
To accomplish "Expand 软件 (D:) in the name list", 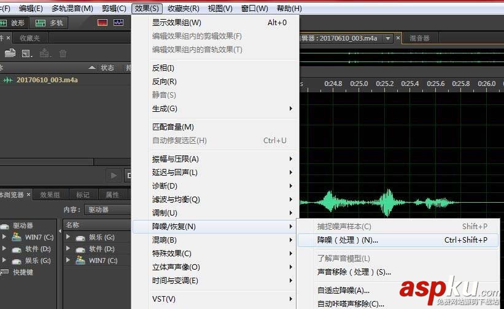I will coord(68,249).
